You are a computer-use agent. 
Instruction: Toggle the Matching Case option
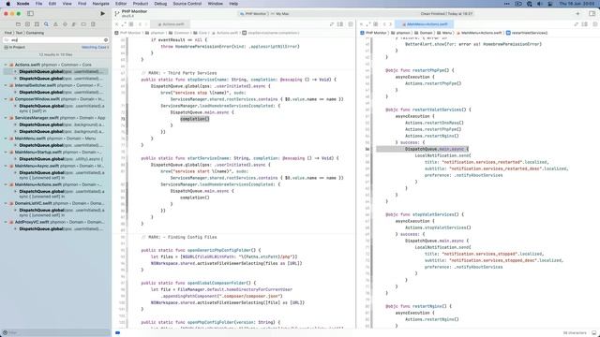click(x=95, y=47)
